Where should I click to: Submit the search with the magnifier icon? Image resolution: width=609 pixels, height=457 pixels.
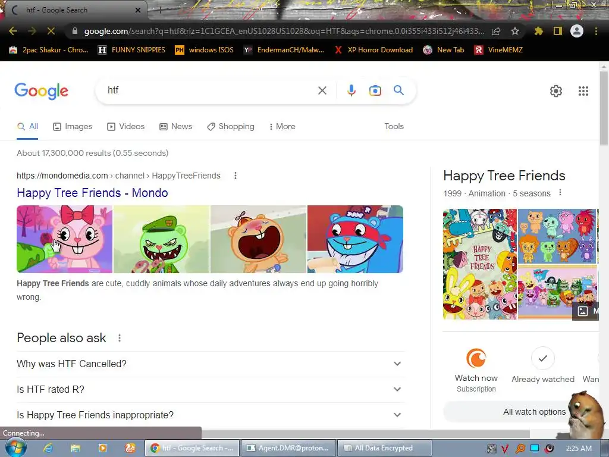coord(398,90)
